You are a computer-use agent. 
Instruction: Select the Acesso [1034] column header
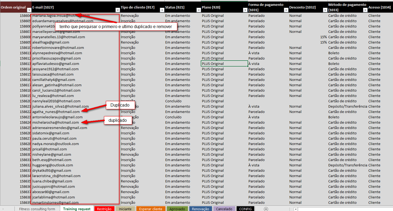click(x=380, y=7)
